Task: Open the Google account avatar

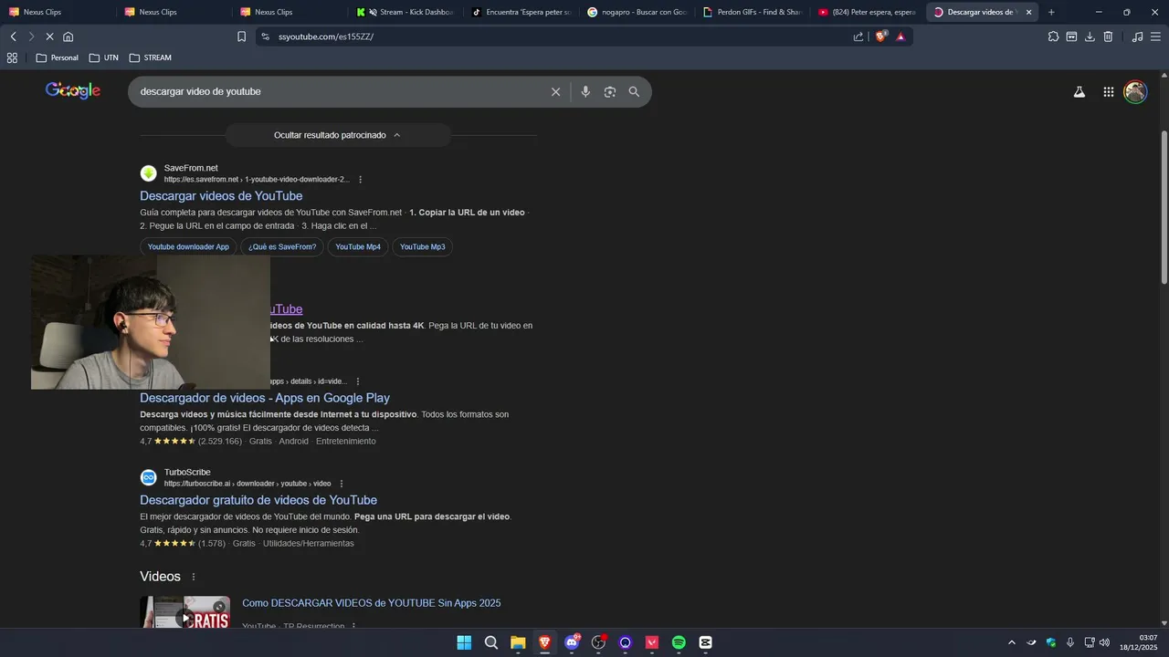Action: pyautogui.click(x=1135, y=91)
